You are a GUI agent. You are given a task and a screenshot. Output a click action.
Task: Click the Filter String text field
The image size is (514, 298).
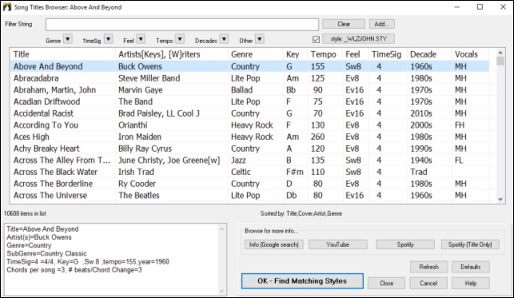182,25
